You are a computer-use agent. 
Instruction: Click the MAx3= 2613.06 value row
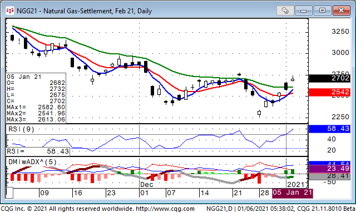[x=36, y=119]
